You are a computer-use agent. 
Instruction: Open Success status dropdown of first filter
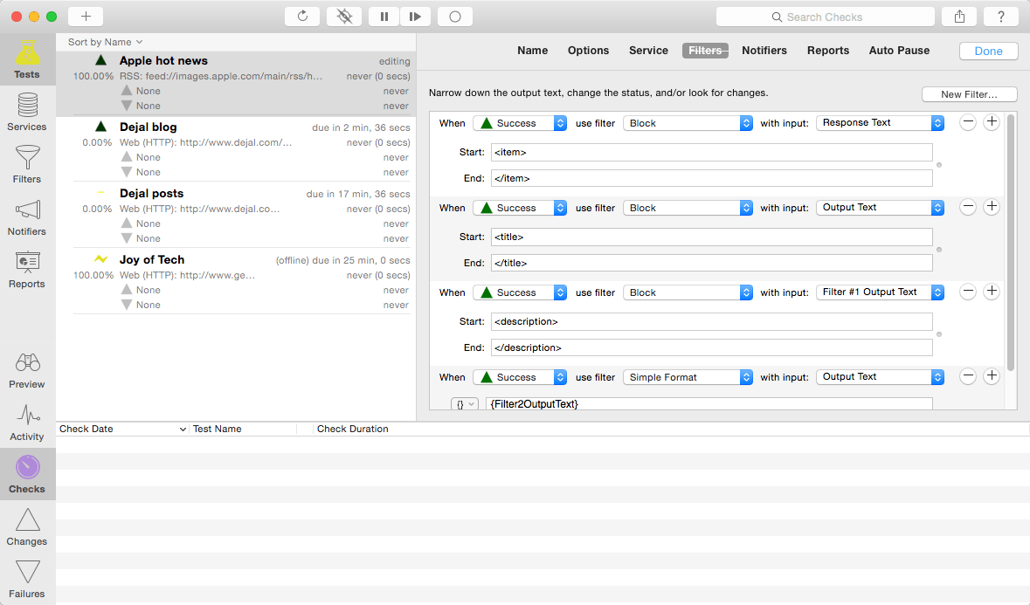520,123
